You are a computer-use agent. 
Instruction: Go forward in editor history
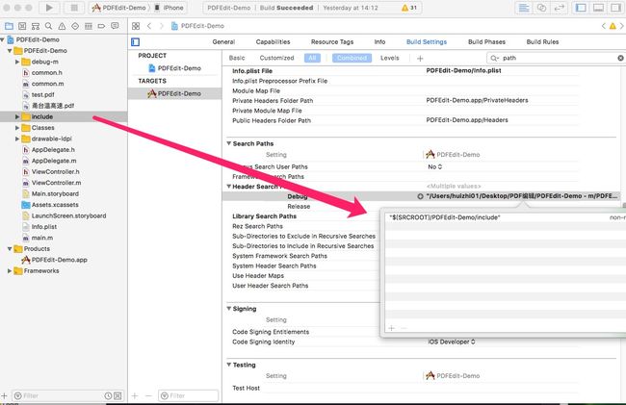tap(161, 26)
